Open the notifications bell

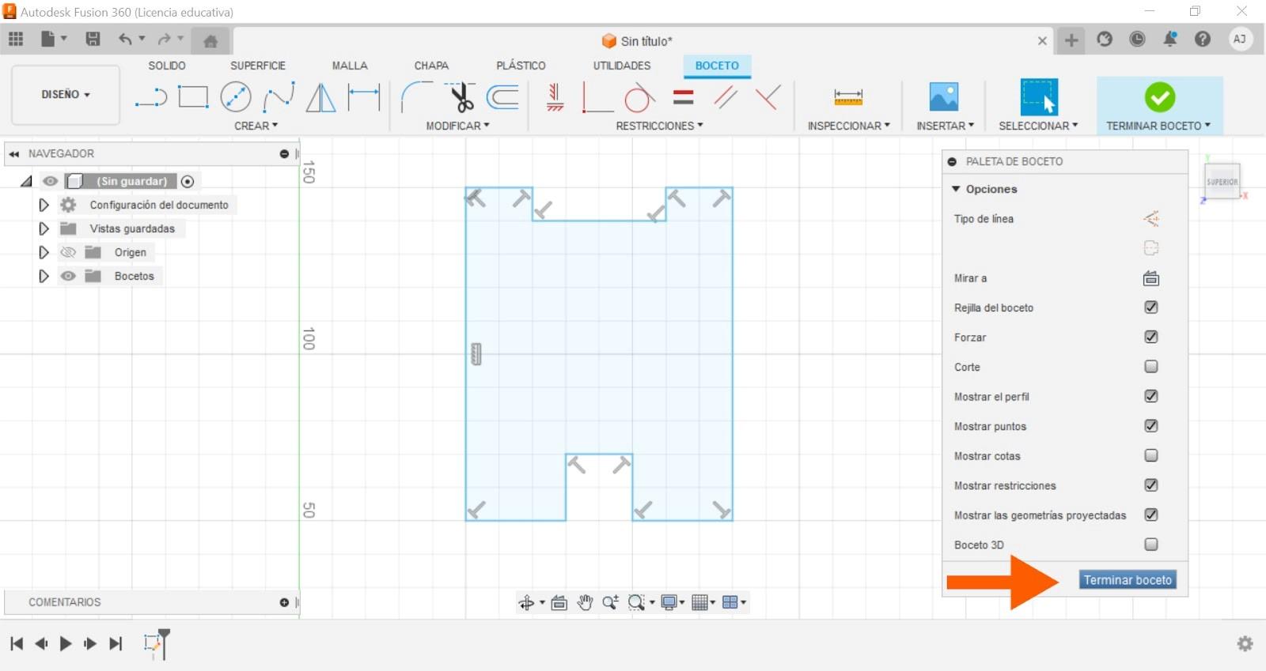(x=1169, y=39)
